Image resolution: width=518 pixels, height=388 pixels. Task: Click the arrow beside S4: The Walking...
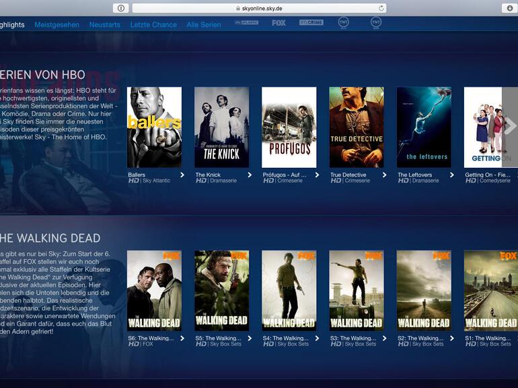pyautogui.click(x=317, y=338)
